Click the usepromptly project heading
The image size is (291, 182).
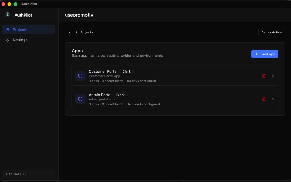(79, 15)
